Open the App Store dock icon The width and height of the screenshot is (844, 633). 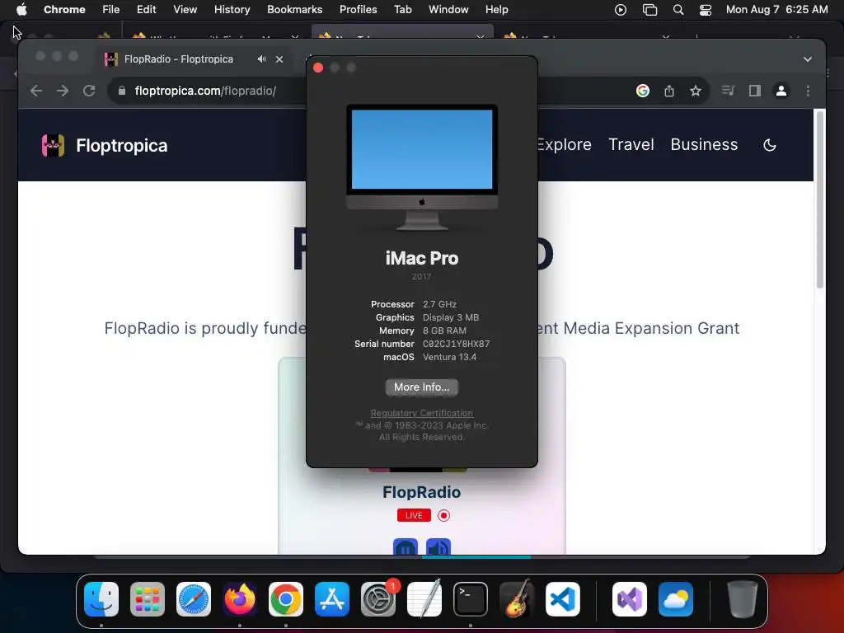click(x=332, y=599)
